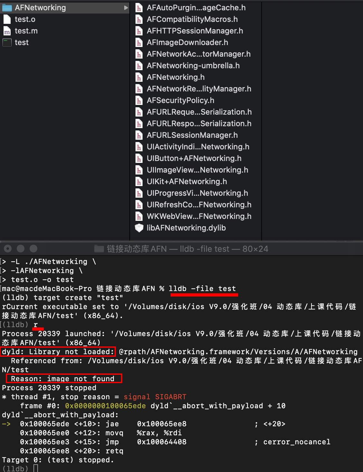Screen dimensions: 363x472
Task: Select the test.o file icon
Action: coord(7,19)
